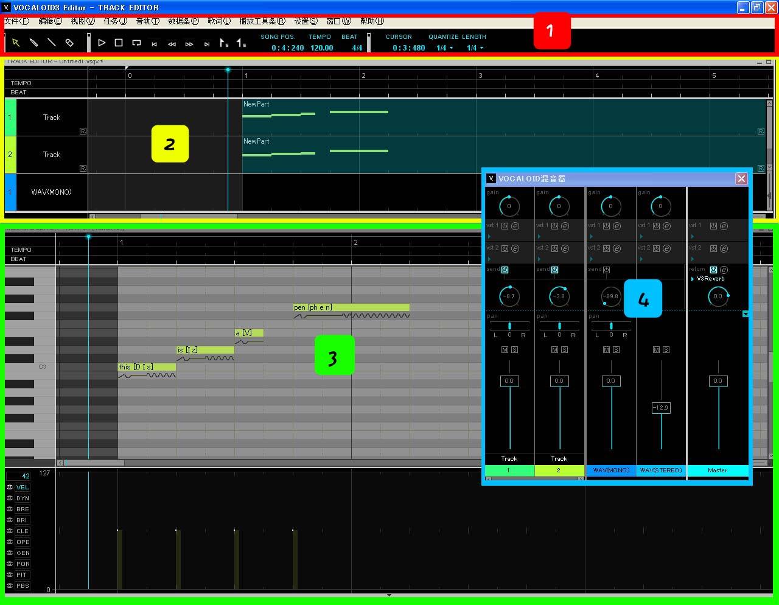Toggle the eye icon beside BRE

10,509
